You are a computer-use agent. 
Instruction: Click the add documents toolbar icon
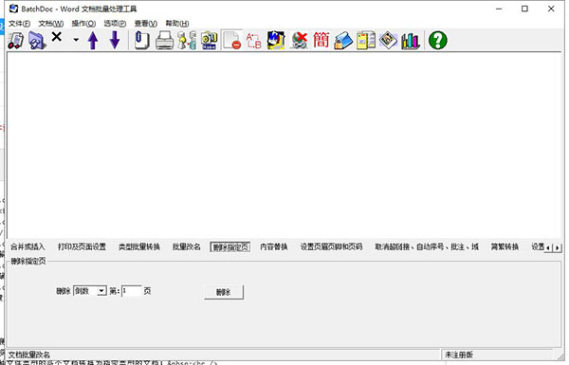[15, 40]
